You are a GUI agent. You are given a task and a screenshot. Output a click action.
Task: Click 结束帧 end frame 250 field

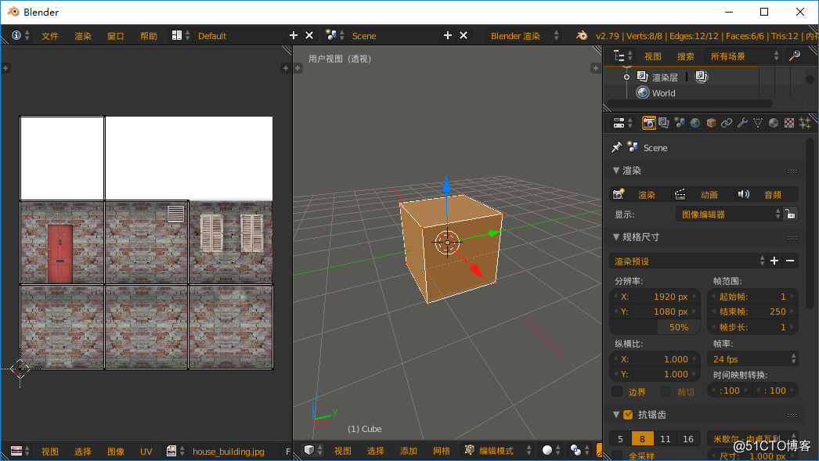tap(752, 312)
